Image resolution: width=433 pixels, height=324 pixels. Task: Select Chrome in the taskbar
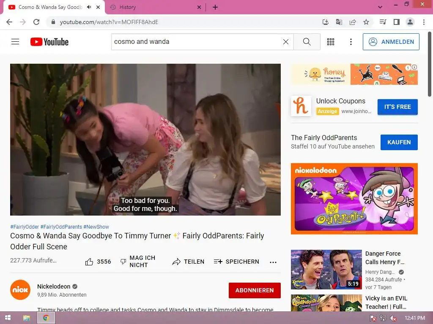46,318
